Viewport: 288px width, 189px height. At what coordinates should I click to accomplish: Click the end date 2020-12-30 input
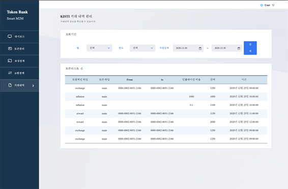227,48
